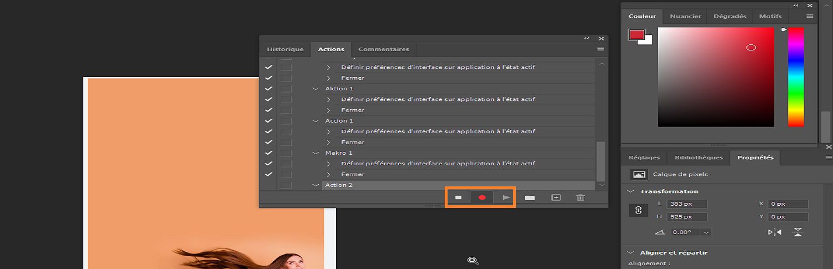
Task: Click the rotation angle icon
Action: coord(660,232)
